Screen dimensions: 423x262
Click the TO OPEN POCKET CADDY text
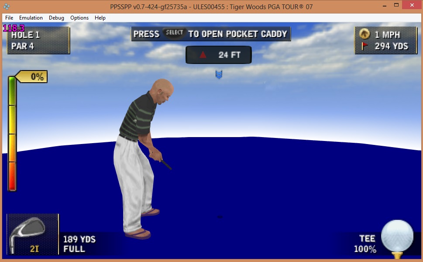237,34
